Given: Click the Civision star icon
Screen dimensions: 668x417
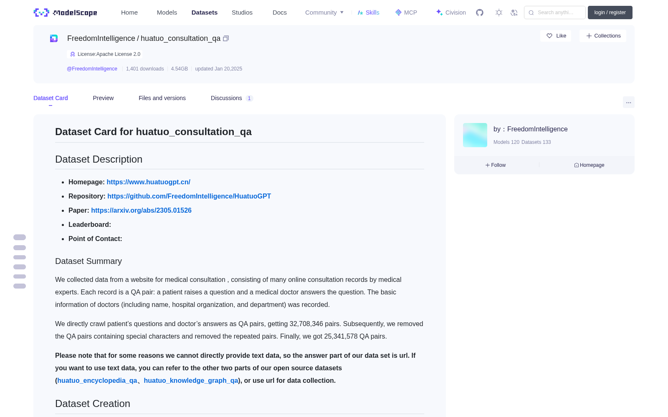Looking at the screenshot, I should pyautogui.click(x=439, y=13).
